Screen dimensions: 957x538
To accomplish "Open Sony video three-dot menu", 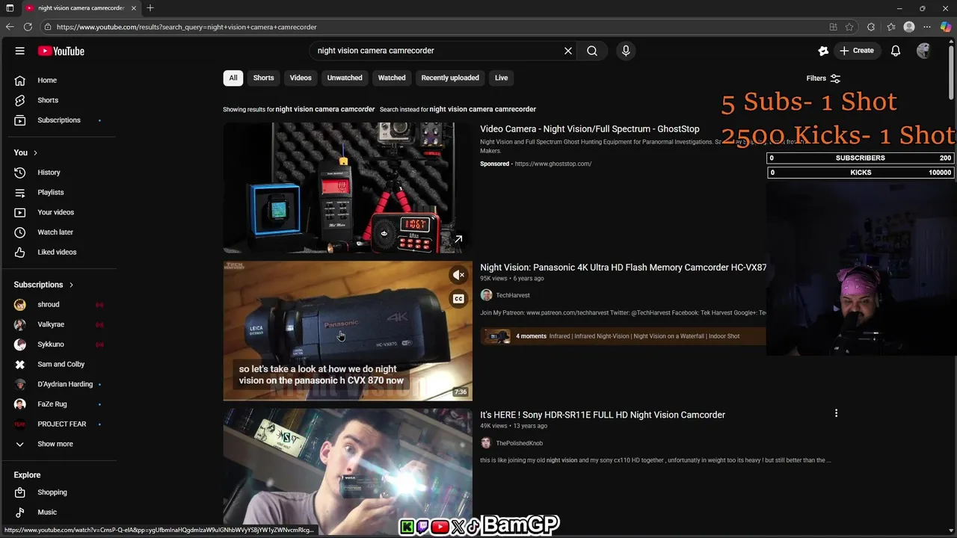I will (x=836, y=413).
